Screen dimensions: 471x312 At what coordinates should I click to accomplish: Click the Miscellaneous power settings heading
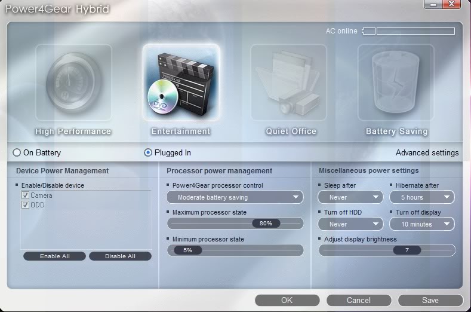point(368,170)
